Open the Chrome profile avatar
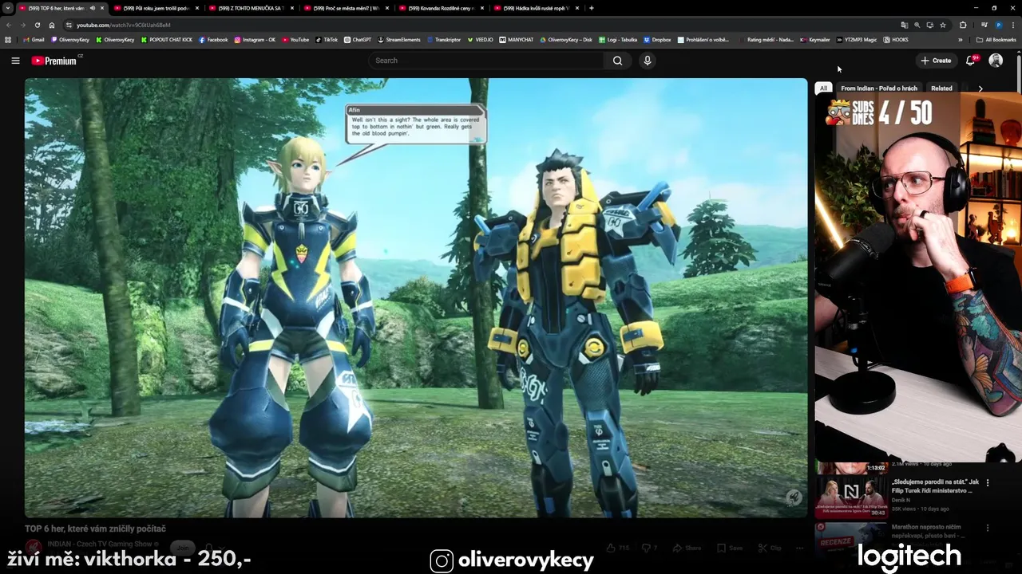1022x574 pixels. click(x=998, y=25)
